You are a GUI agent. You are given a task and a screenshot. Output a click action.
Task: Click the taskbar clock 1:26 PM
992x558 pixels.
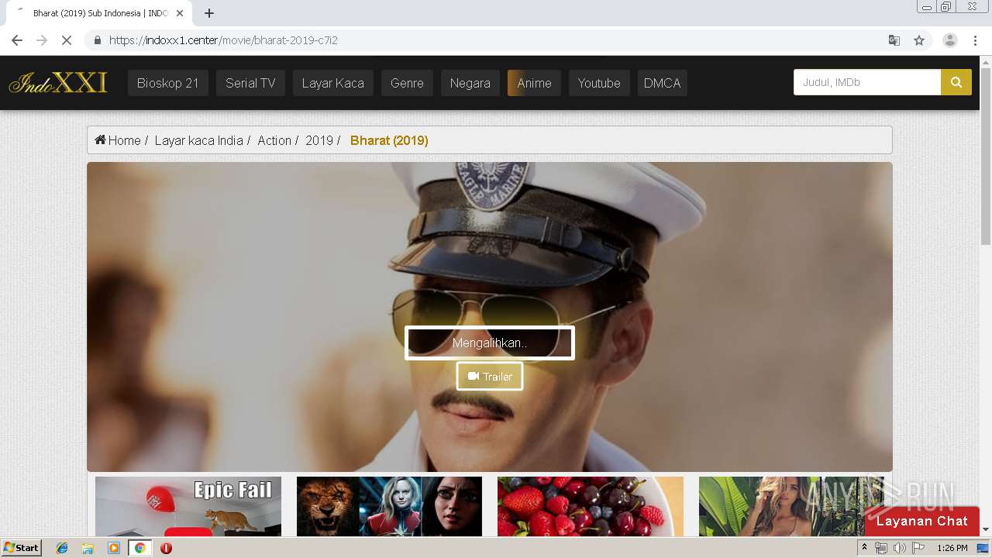(952, 548)
